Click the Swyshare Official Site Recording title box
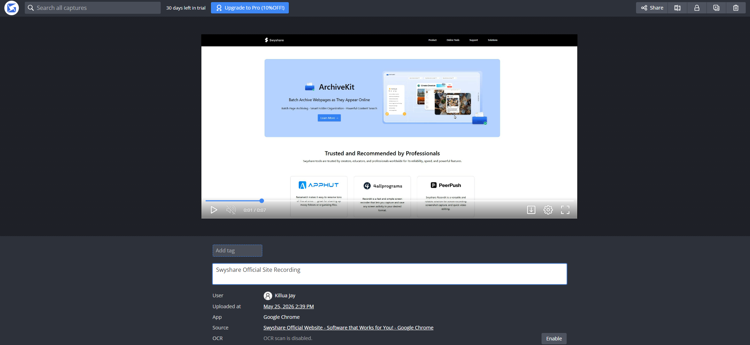This screenshot has width=750, height=345. 390,274
